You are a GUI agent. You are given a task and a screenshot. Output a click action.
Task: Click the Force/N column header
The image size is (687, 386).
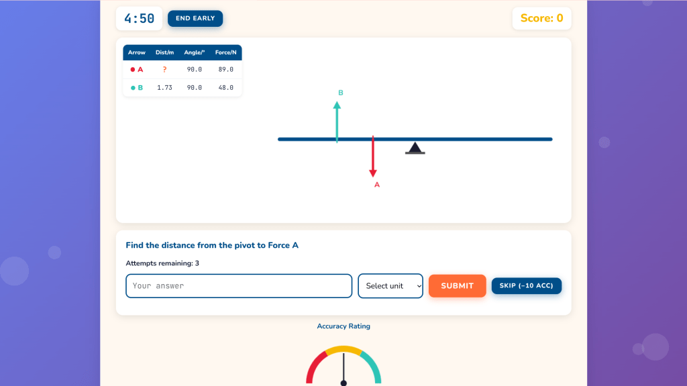pyautogui.click(x=225, y=53)
